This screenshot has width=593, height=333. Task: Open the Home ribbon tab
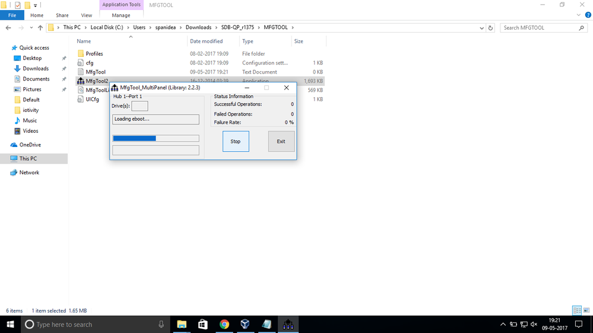point(37,15)
